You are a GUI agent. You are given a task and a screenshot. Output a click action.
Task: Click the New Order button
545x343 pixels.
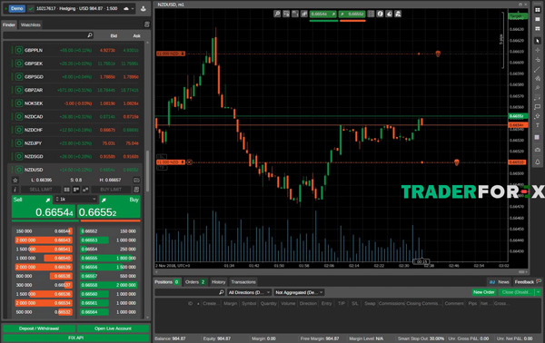[484, 292]
